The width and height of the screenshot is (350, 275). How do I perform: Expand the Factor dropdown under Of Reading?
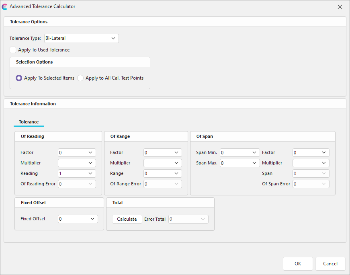77,152
